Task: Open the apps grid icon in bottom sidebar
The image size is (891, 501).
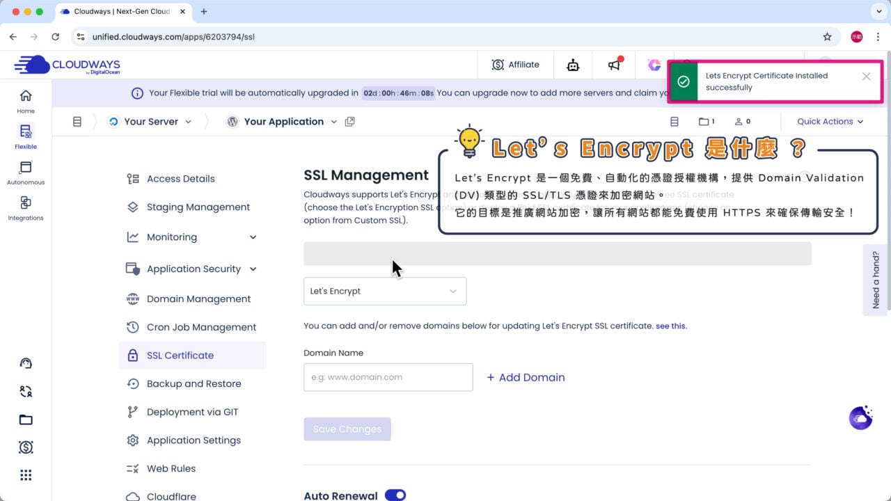Action: (x=26, y=475)
